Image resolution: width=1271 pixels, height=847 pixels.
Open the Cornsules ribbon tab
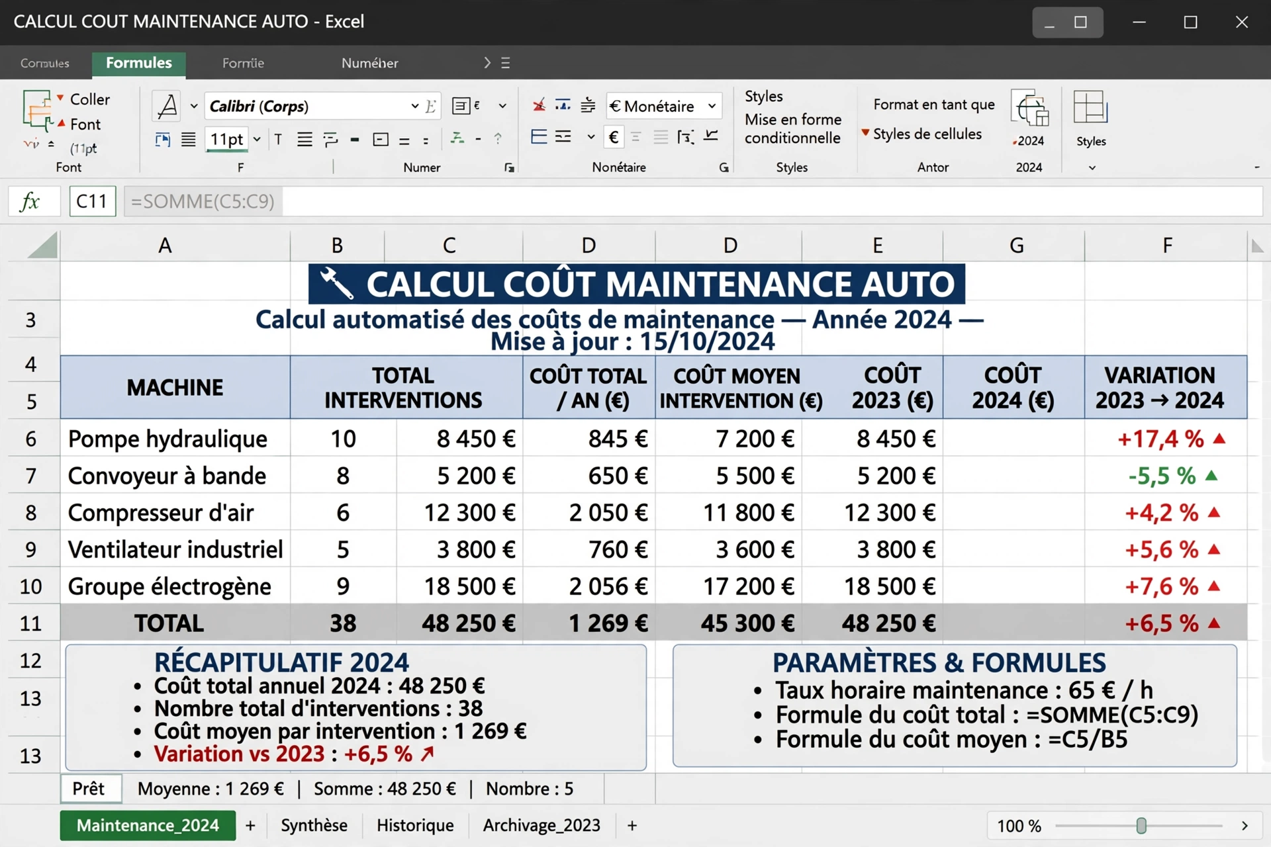pyautogui.click(x=45, y=64)
